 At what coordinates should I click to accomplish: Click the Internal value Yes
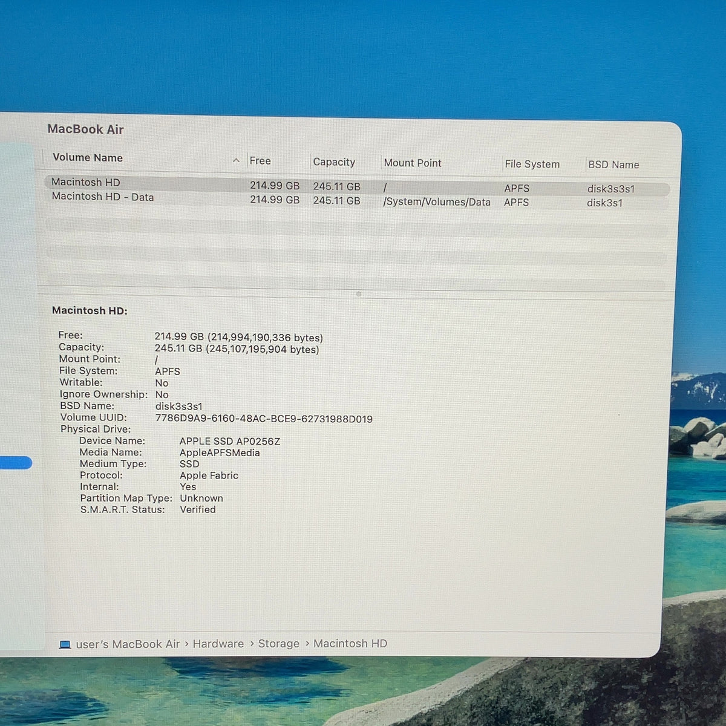[x=188, y=487]
